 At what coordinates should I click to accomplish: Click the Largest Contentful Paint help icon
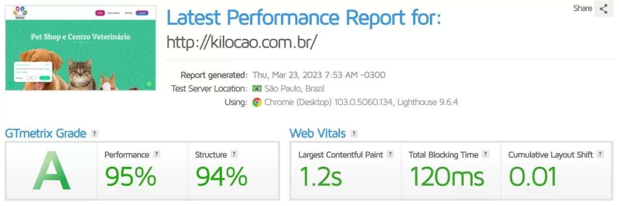(390, 154)
